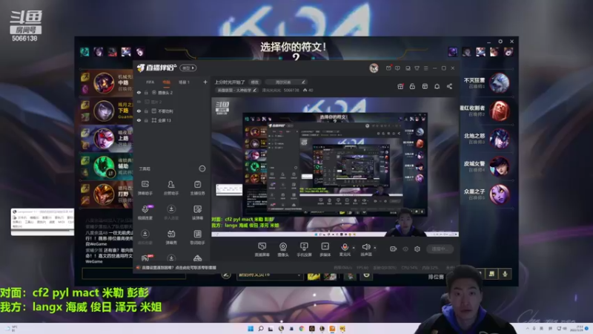Open the mail icon in the title bar
The image size is (593, 334).
pos(388,68)
